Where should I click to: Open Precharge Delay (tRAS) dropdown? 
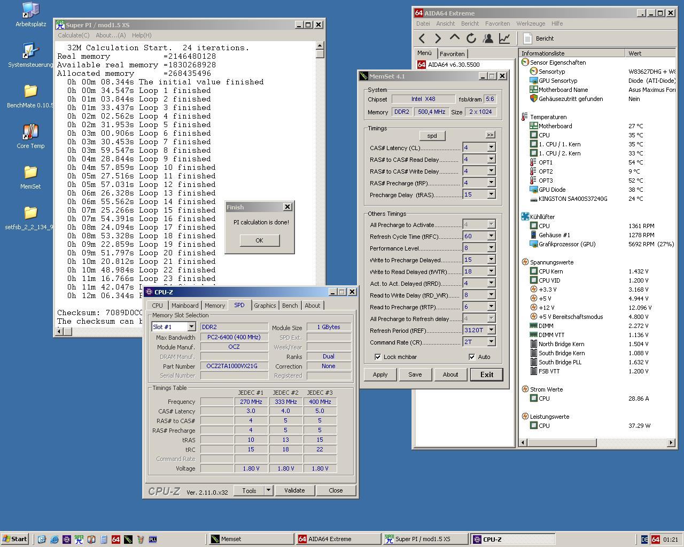491,194
